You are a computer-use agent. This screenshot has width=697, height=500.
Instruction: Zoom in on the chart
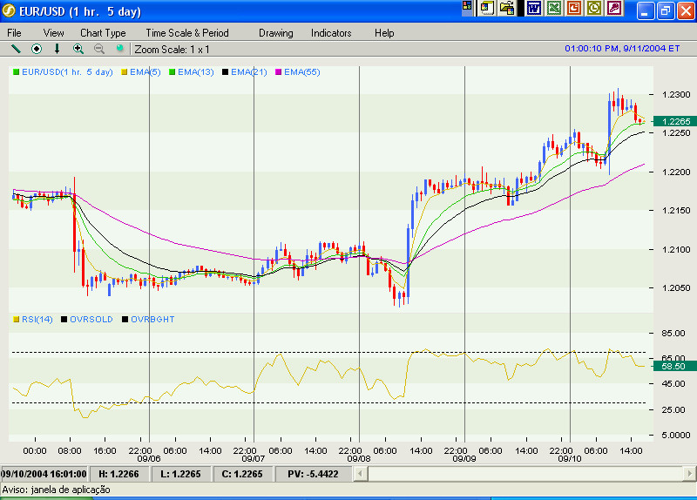pyautogui.click(x=78, y=49)
